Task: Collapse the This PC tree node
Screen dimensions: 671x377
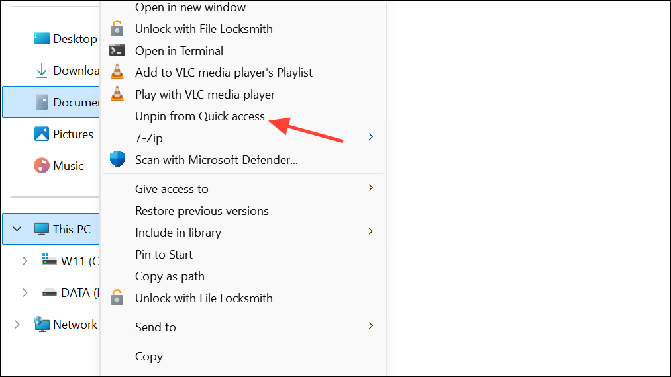Action: tap(17, 229)
